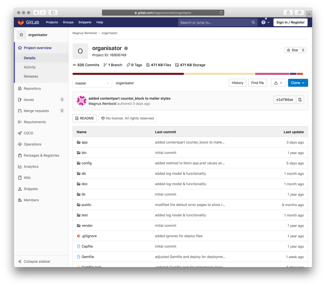
Task: Expand the download source code dropdown
Action: [x=278, y=83]
